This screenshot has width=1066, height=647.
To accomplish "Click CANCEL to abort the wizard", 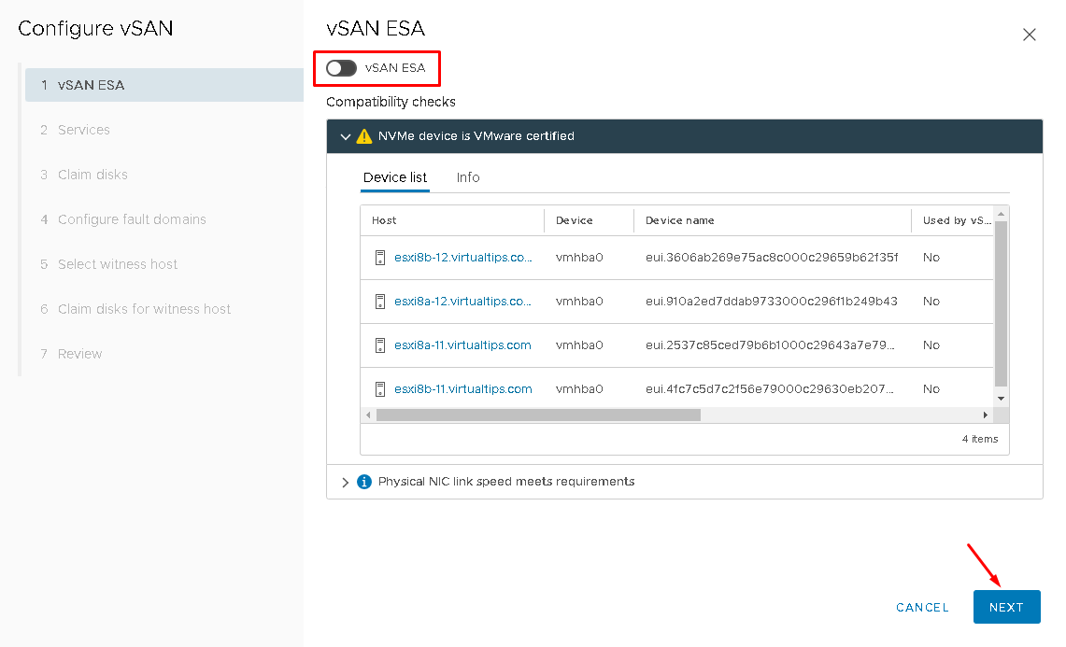I will click(x=922, y=607).
